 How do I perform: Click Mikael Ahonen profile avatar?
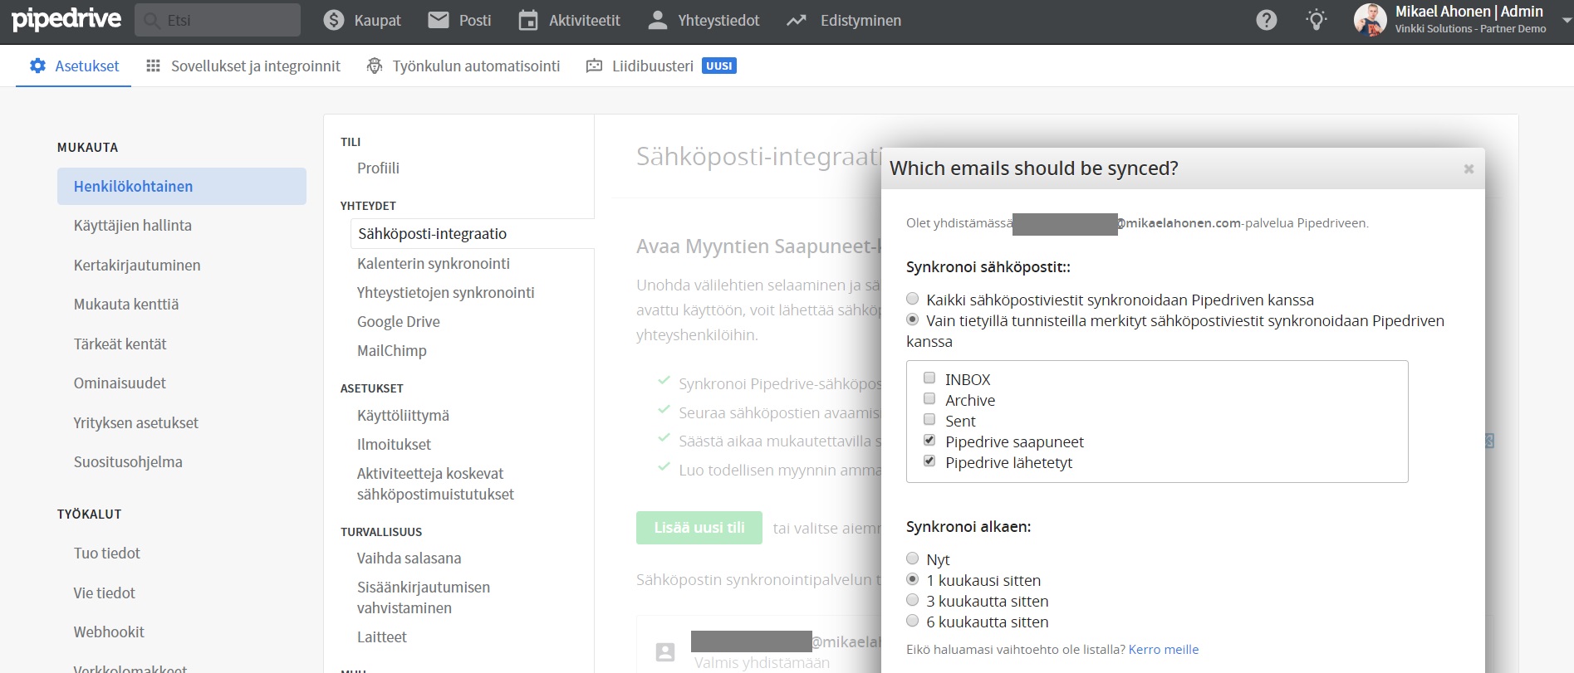click(x=1370, y=20)
